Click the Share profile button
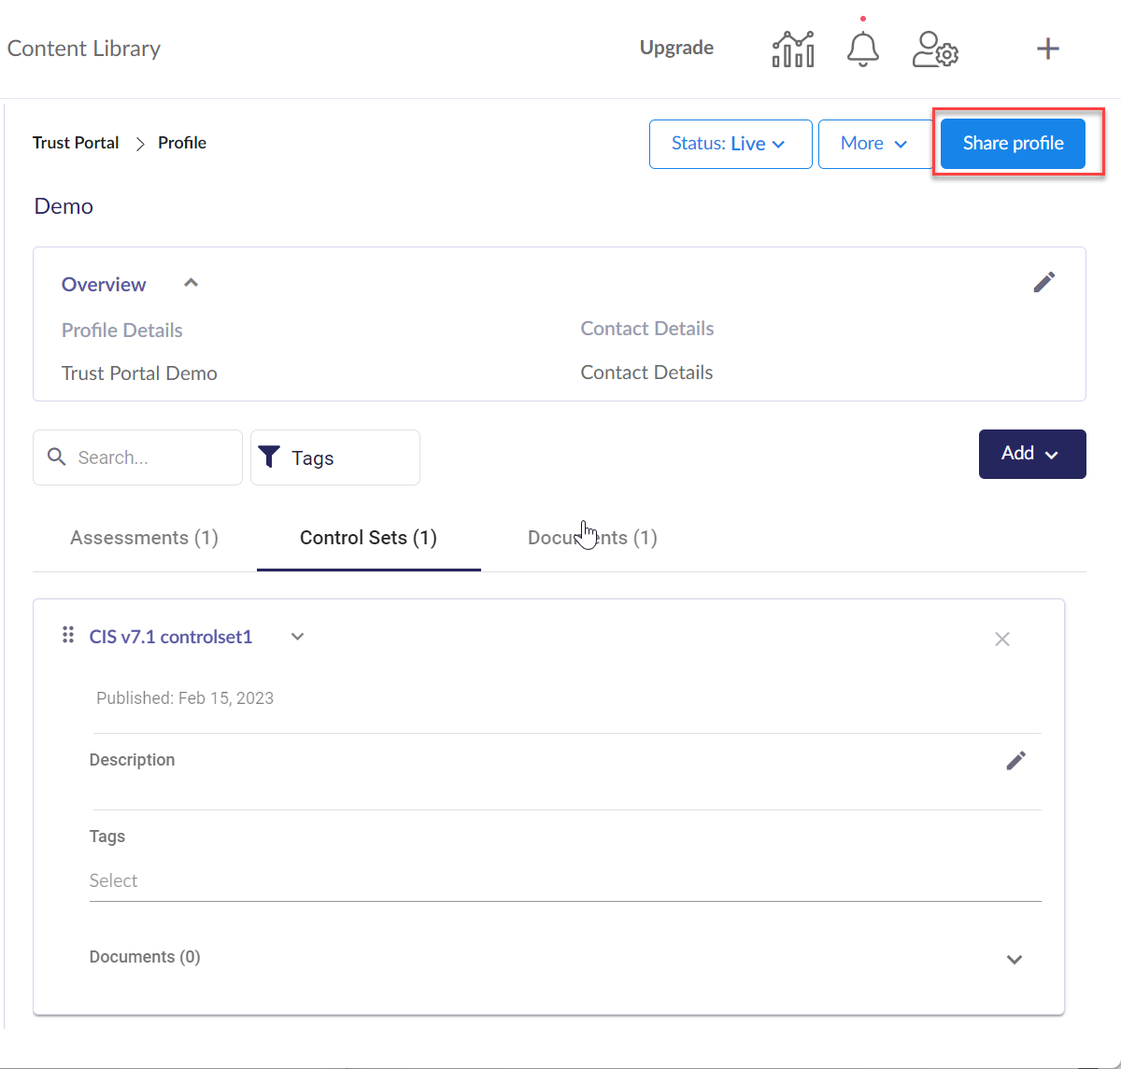 [x=1013, y=144]
